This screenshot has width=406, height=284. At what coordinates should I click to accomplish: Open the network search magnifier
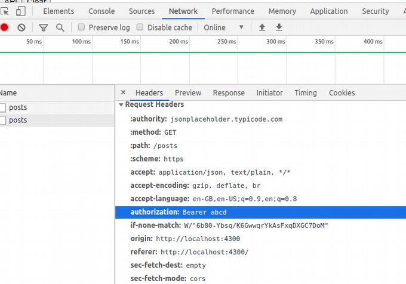(60, 27)
